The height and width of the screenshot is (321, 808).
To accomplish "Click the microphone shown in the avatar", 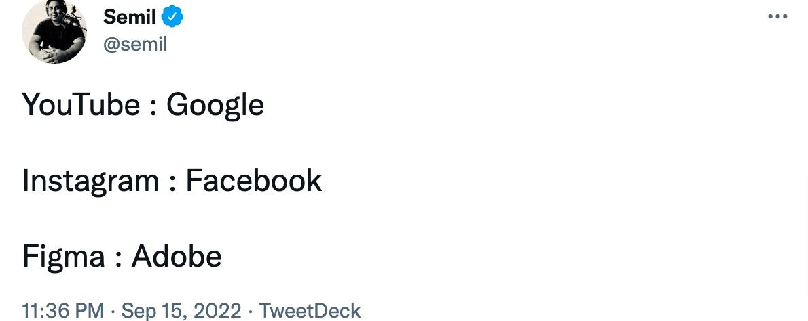I will tap(67, 20).
